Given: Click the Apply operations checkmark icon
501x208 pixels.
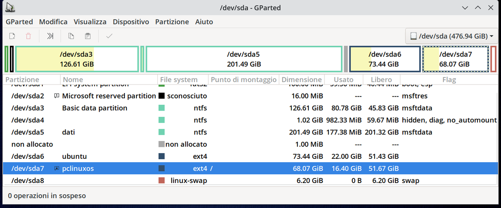Looking at the screenshot, I should (x=109, y=36).
